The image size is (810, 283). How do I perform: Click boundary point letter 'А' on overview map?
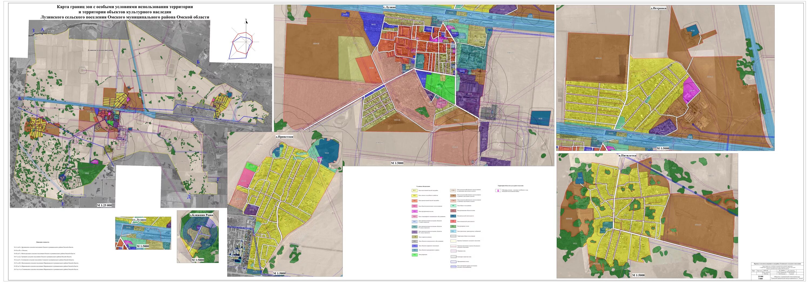pyautogui.click(x=43, y=29)
